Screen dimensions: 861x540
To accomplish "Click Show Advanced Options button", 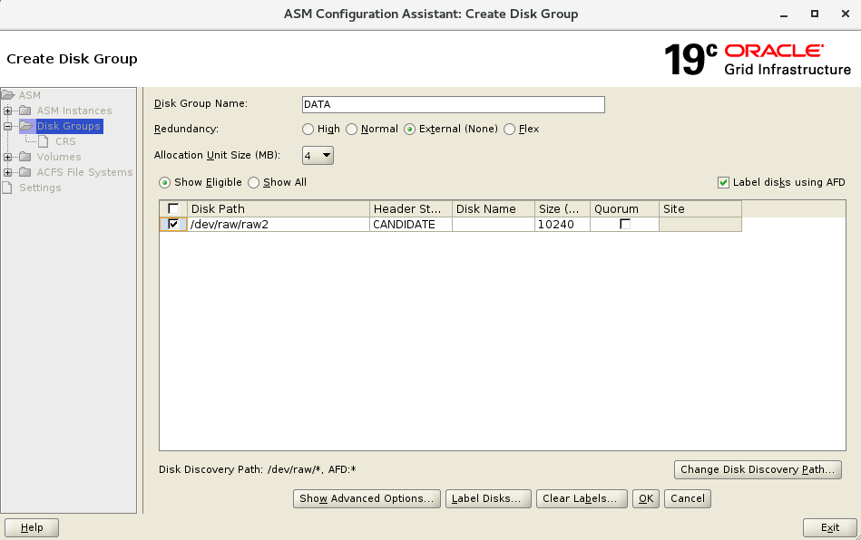I will pos(367,498).
